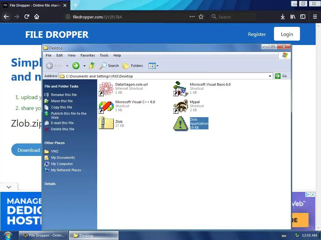Toggle the Folders pane in Explorer
Image resolution: width=321 pixels, height=240 pixels.
click(x=133, y=66)
